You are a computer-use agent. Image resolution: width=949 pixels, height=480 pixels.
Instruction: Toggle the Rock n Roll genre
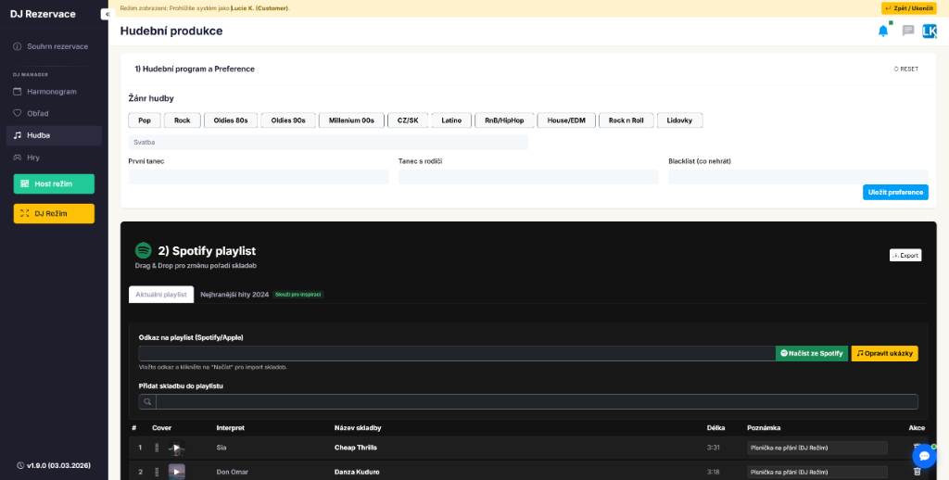point(626,120)
